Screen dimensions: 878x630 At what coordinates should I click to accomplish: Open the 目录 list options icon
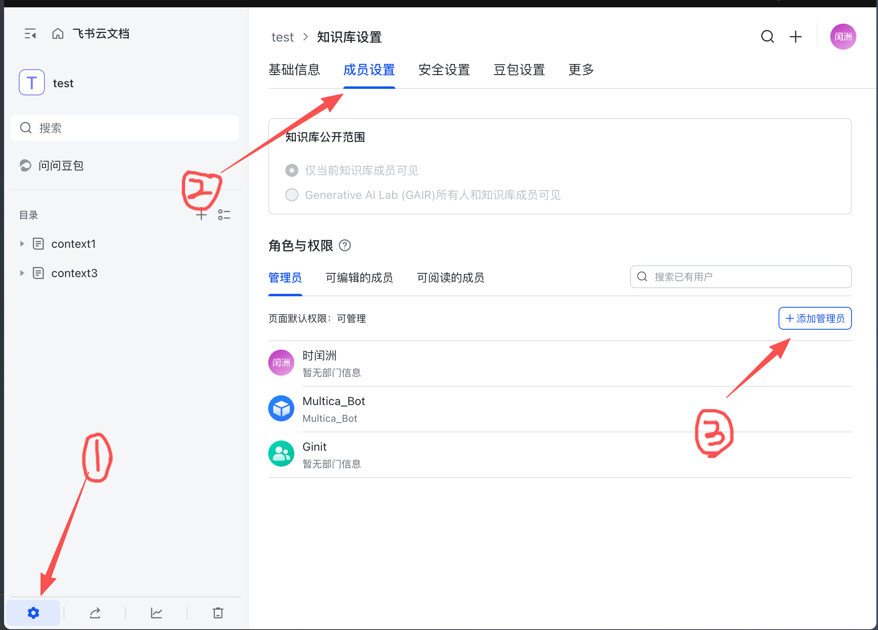coord(224,215)
